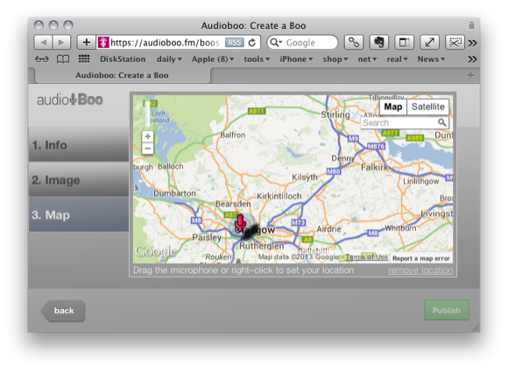Viewport: 508px width, 371px height.
Task: Select the Audioboo: Create a Boo tab
Action: (x=122, y=75)
